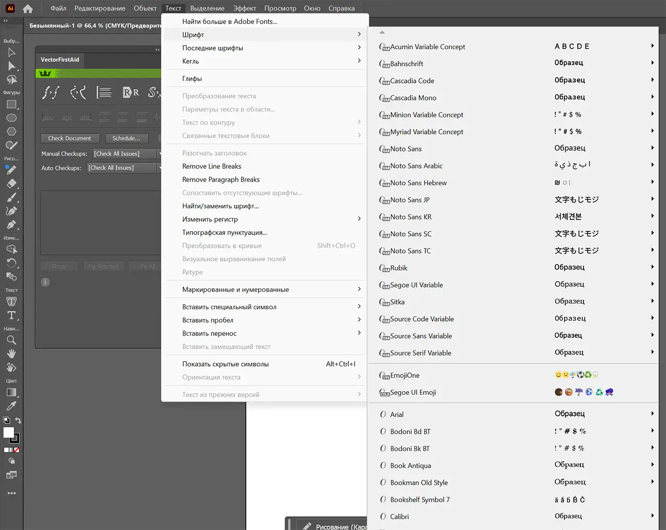Open Manual Checkups Check All Issues dropdown
The height and width of the screenshot is (530, 666).
point(127,154)
